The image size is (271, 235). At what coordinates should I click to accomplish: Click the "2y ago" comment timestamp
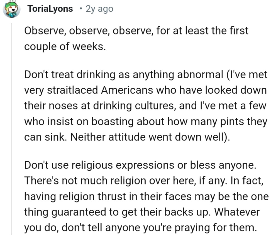(x=99, y=9)
